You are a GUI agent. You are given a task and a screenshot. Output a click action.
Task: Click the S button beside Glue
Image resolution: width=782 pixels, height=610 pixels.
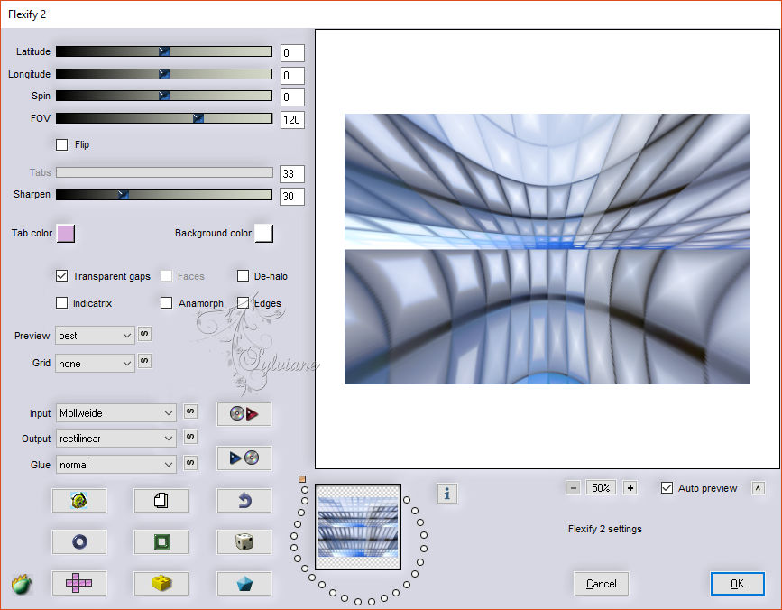click(190, 463)
